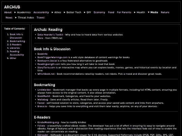Open the Travel page

(41, 17)
